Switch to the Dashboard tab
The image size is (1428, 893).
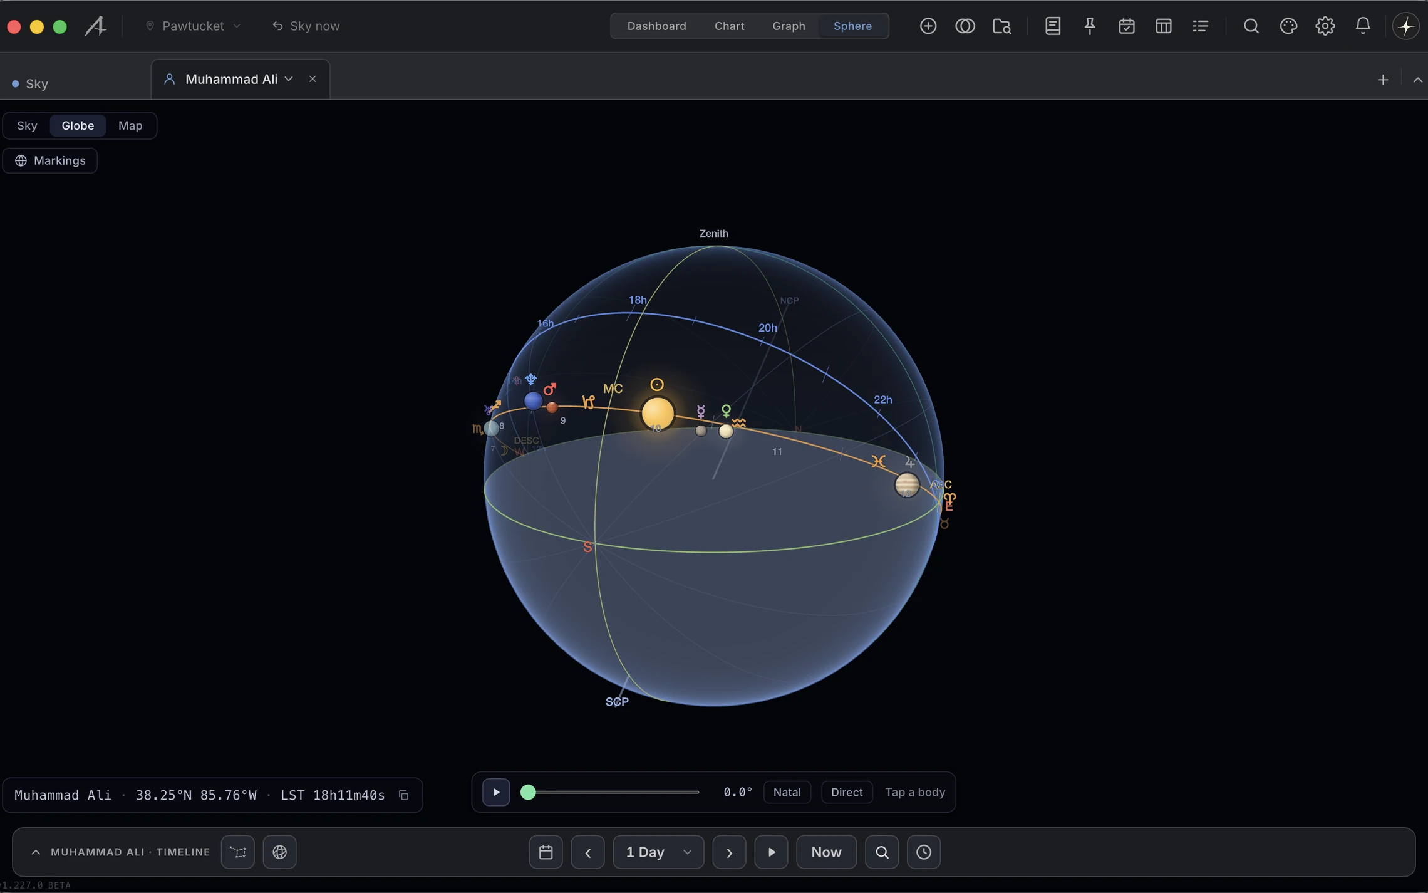(656, 26)
